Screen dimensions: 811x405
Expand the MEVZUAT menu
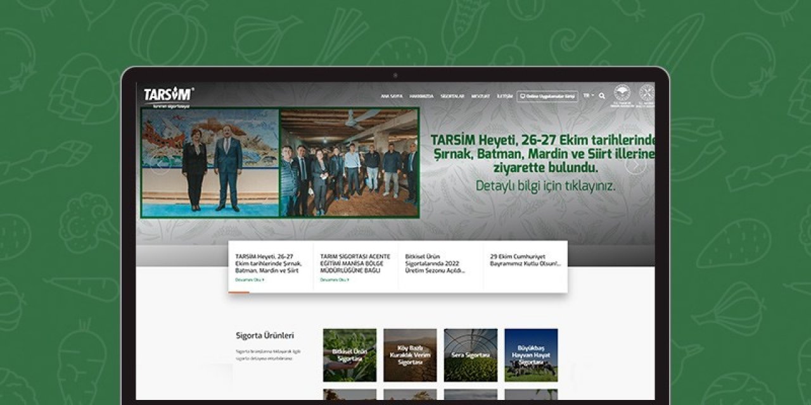coord(480,96)
